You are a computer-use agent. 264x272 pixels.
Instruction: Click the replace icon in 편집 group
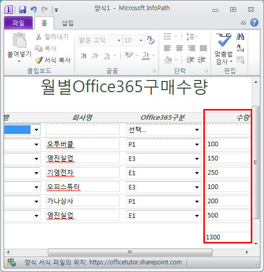pyautogui.click(x=241, y=48)
